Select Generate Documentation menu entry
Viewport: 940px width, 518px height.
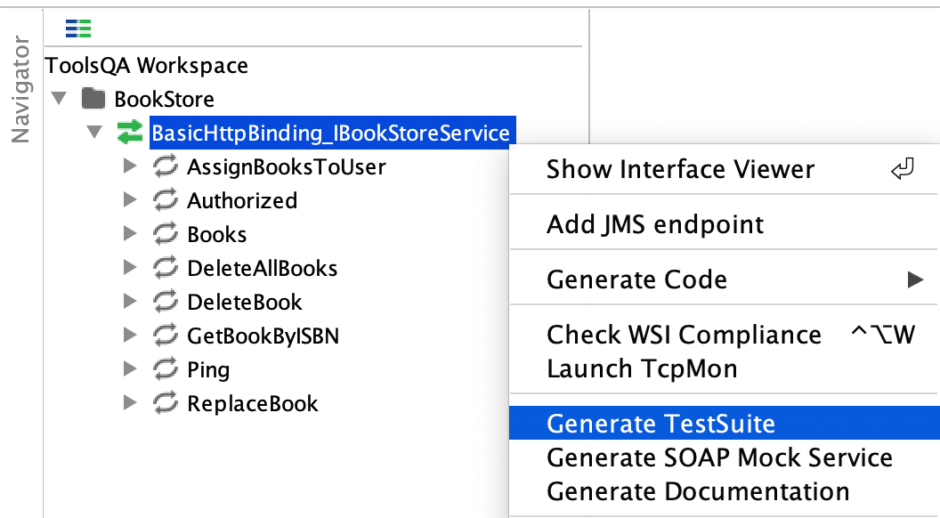[x=725, y=491]
